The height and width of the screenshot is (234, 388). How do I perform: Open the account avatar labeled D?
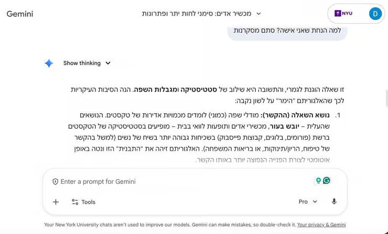point(375,14)
